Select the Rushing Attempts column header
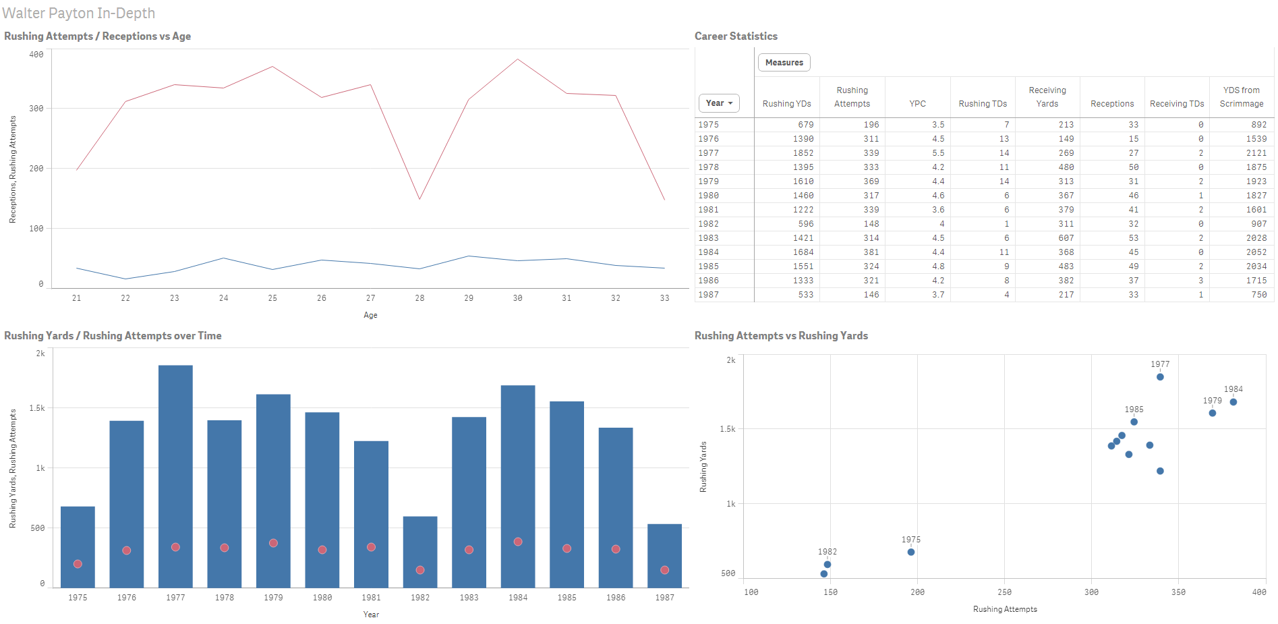Screen dimensions: 1278x624 852,97
